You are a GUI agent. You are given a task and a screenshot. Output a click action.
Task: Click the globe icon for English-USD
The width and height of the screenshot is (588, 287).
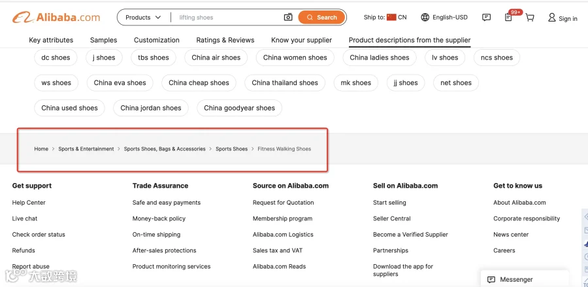(425, 17)
